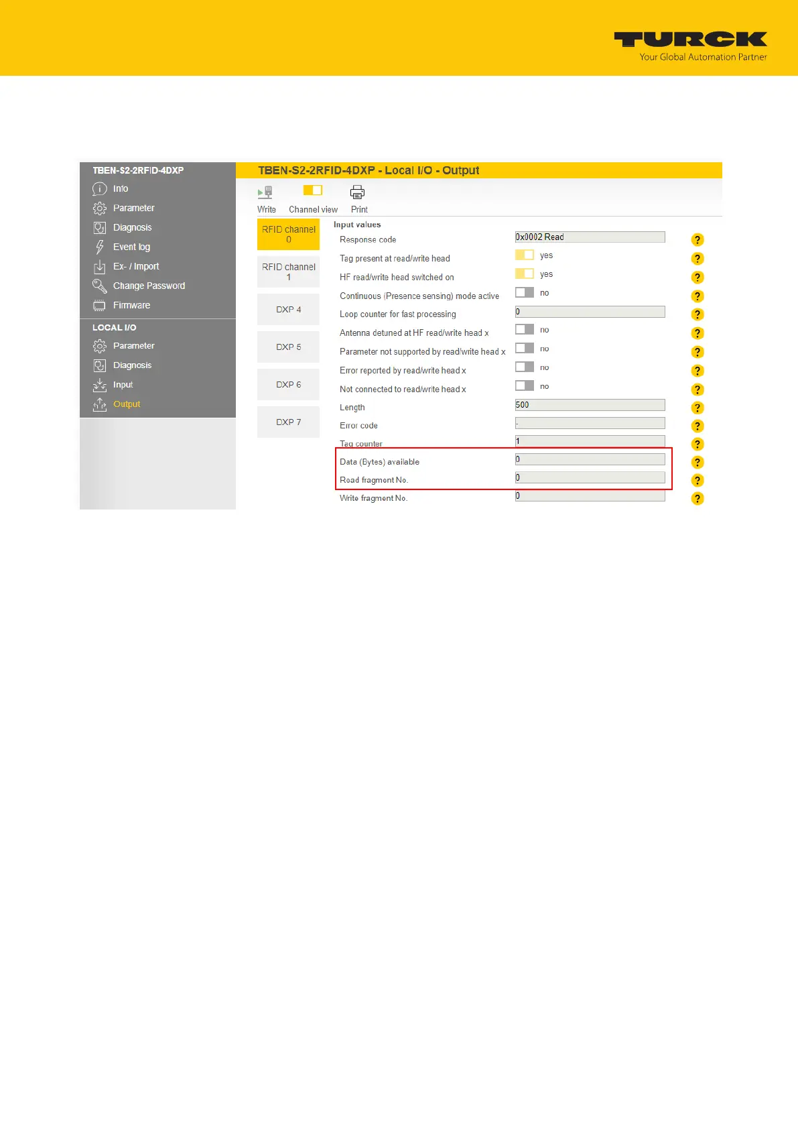
Task: Open device Parameter gear icon under Info
Action: coord(100,209)
